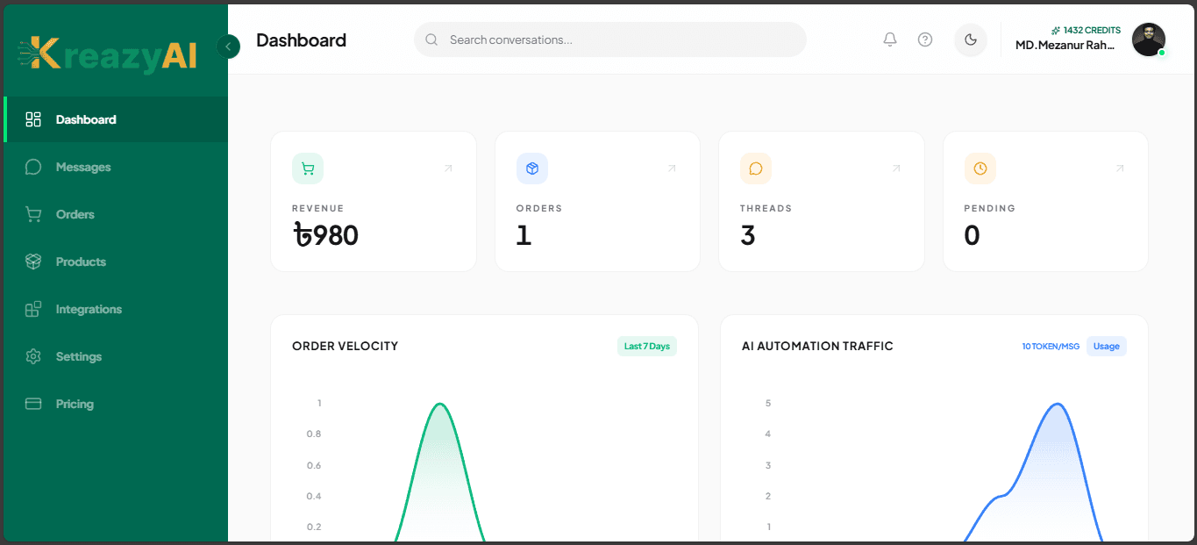The width and height of the screenshot is (1197, 545).
Task: Open Integrations in the sidebar
Action: pyautogui.click(x=116, y=309)
